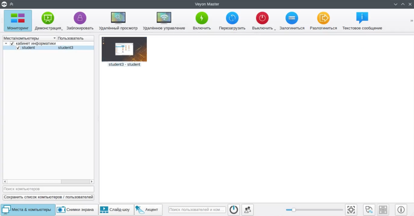Reboot computers using Перезагрузить
Screen dimensions: 414x216
point(232,21)
